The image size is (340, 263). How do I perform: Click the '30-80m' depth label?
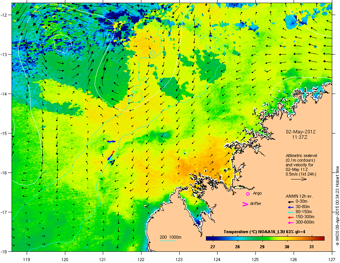coord(303,207)
